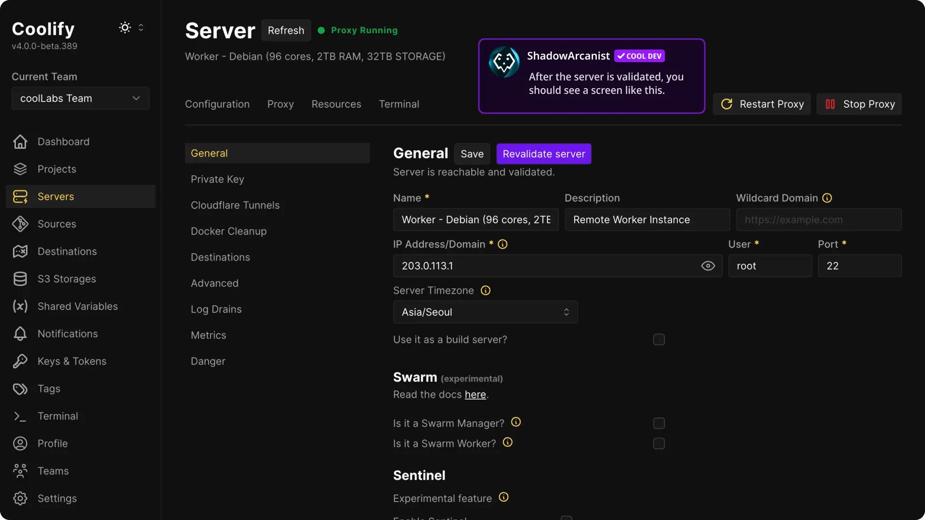Open the Swarm docs 'here' link
925x520 pixels.
pyautogui.click(x=475, y=394)
